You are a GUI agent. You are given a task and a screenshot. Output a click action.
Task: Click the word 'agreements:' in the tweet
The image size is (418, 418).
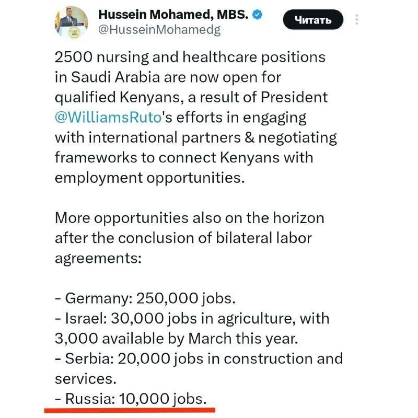pyautogui.click(x=98, y=258)
